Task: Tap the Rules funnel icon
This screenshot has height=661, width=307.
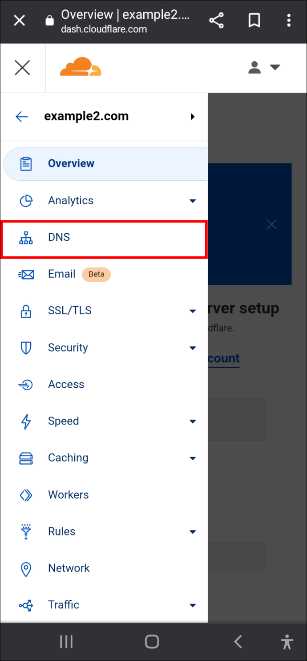Action: pyautogui.click(x=26, y=532)
